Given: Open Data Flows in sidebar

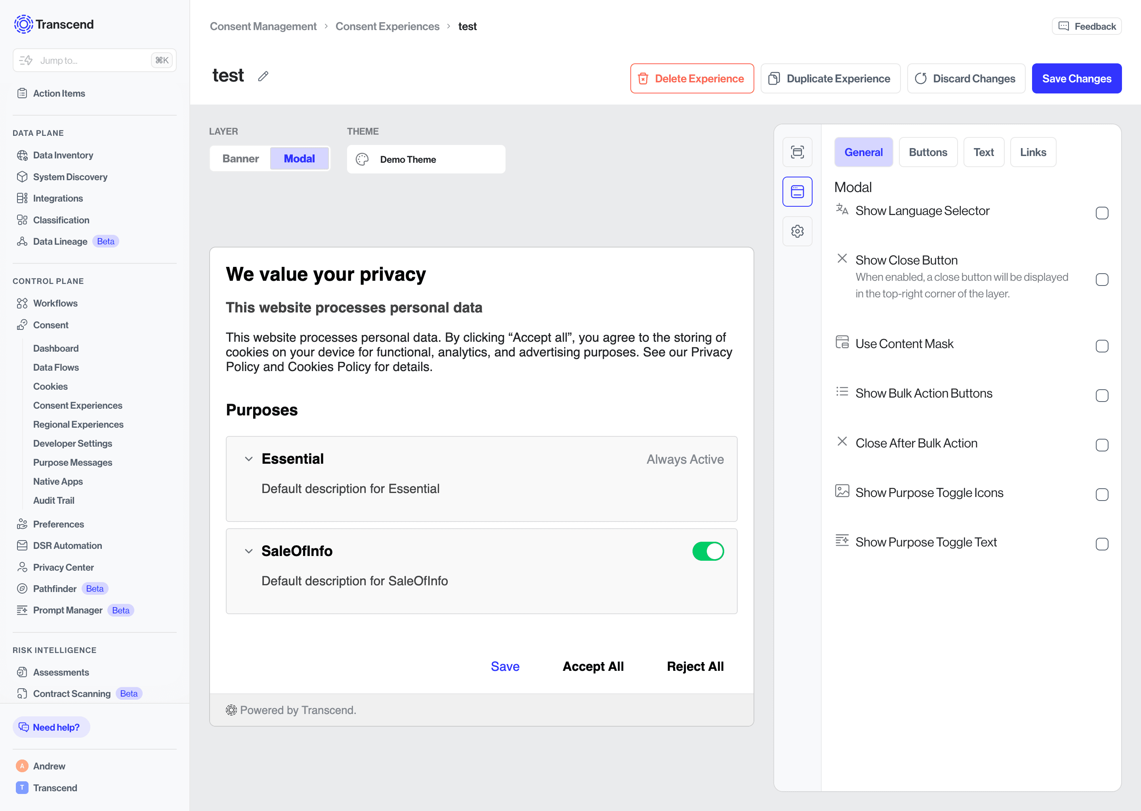Looking at the screenshot, I should tap(56, 367).
